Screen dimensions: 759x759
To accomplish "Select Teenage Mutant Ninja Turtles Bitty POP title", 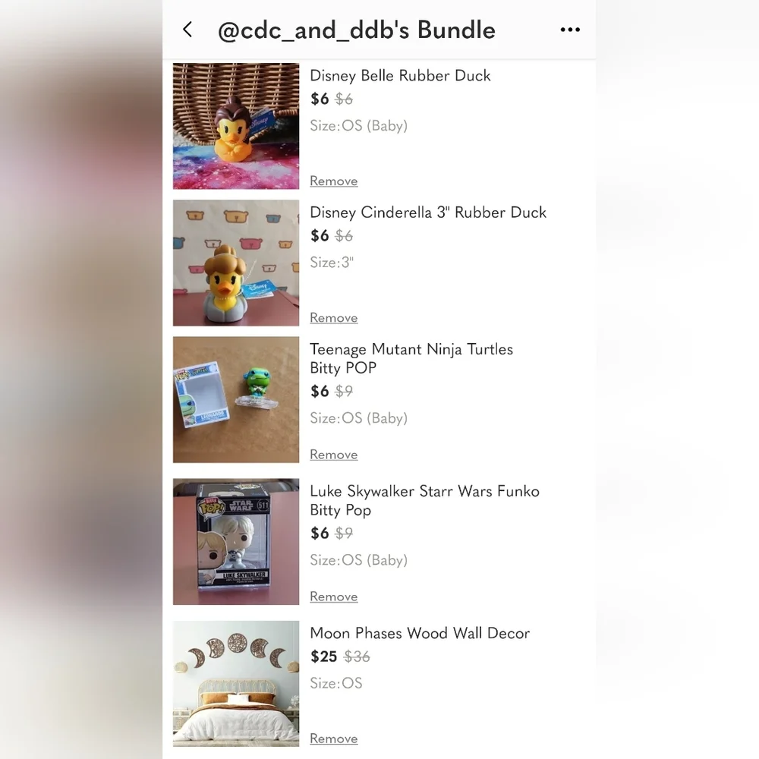I will (411, 359).
